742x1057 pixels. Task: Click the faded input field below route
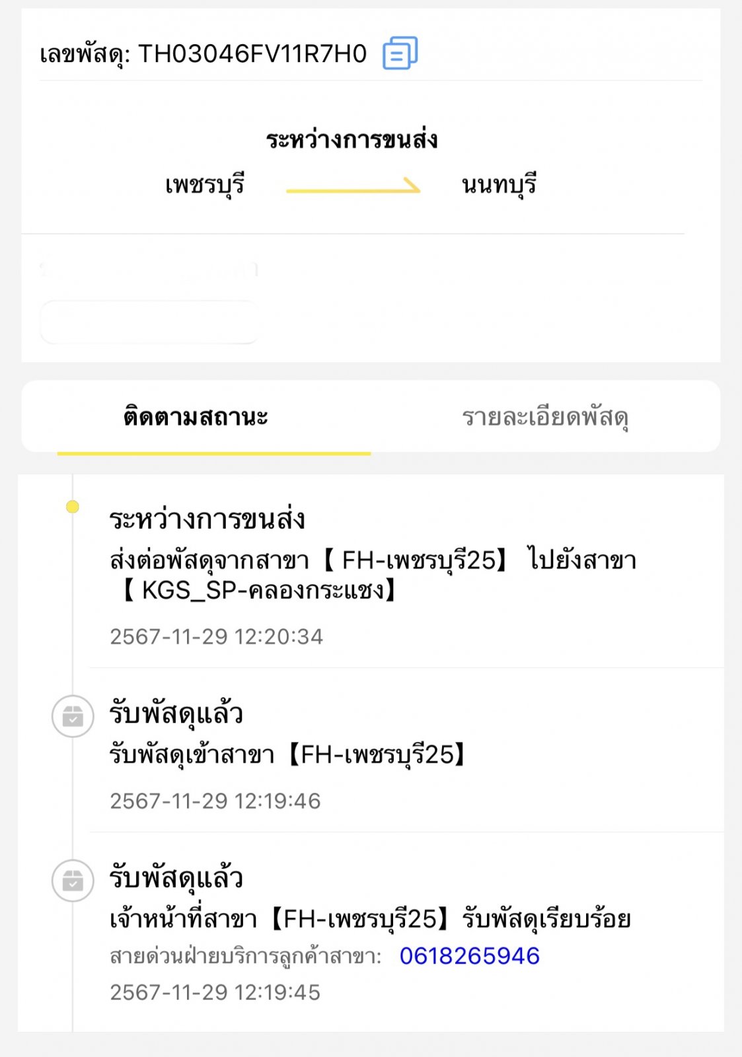150,322
